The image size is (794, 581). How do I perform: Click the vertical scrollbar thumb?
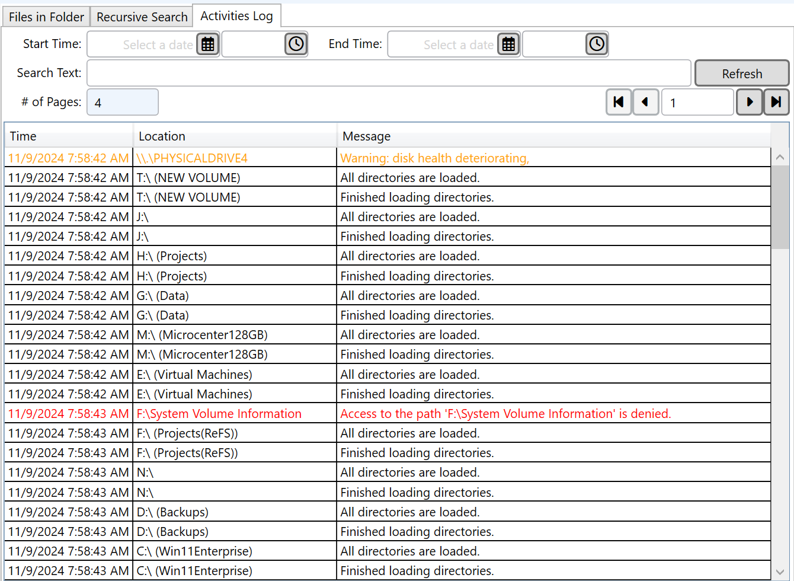780,207
